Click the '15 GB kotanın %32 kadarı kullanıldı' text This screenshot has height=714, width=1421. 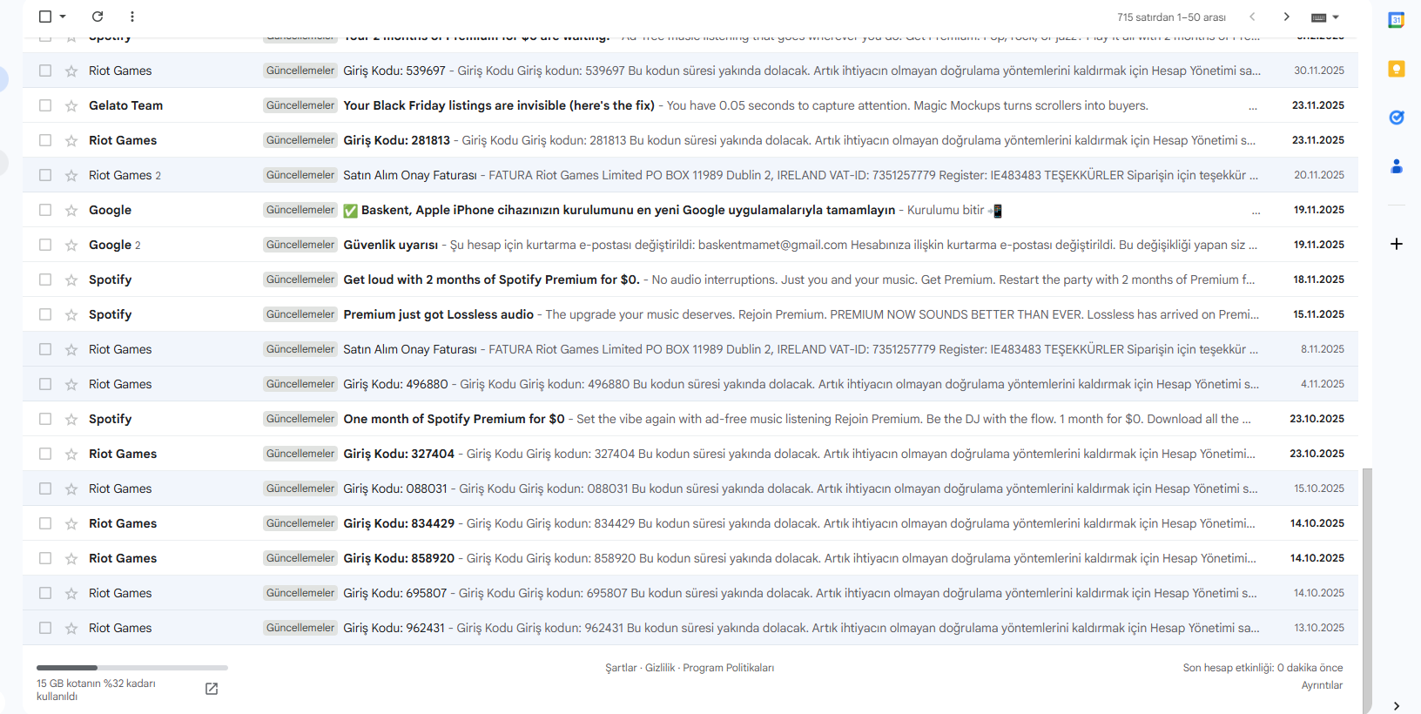coord(96,690)
